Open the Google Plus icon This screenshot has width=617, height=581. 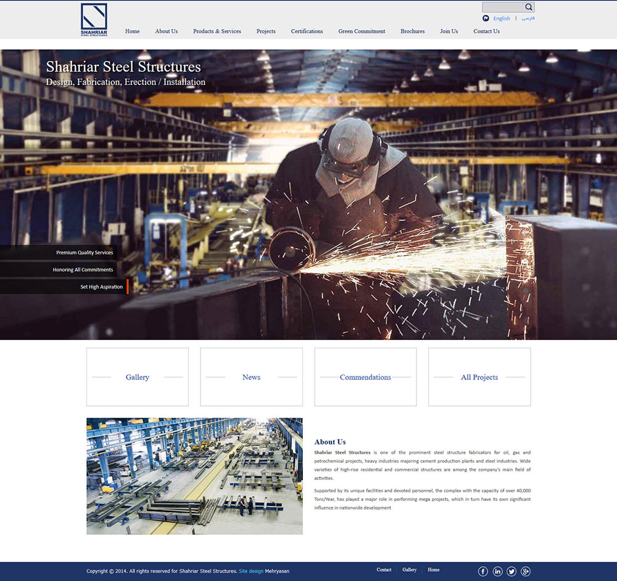(x=526, y=571)
